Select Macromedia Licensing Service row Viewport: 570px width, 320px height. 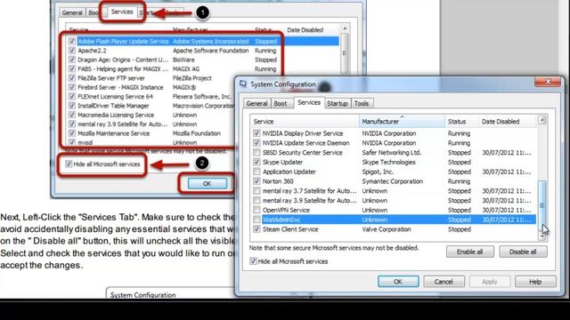pyautogui.click(x=151, y=115)
